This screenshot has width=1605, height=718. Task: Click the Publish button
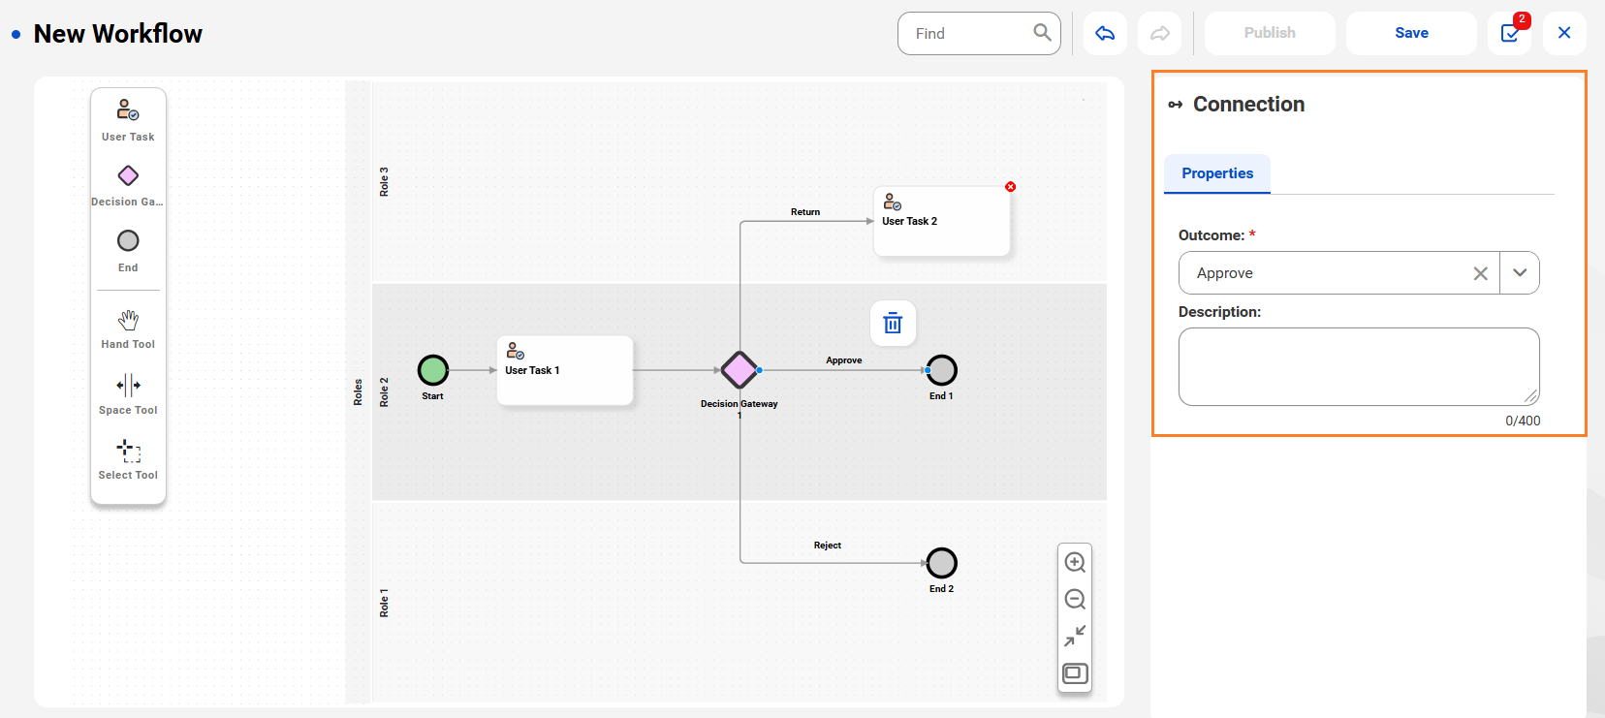pos(1270,33)
